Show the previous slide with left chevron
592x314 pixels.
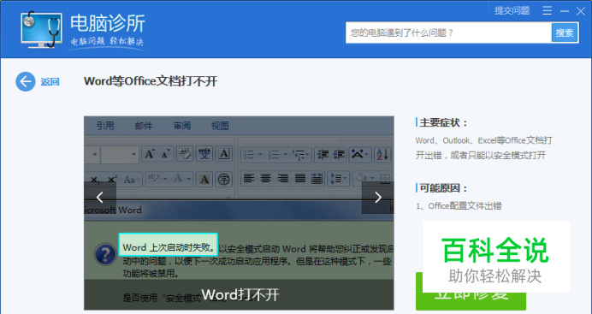click(100, 198)
